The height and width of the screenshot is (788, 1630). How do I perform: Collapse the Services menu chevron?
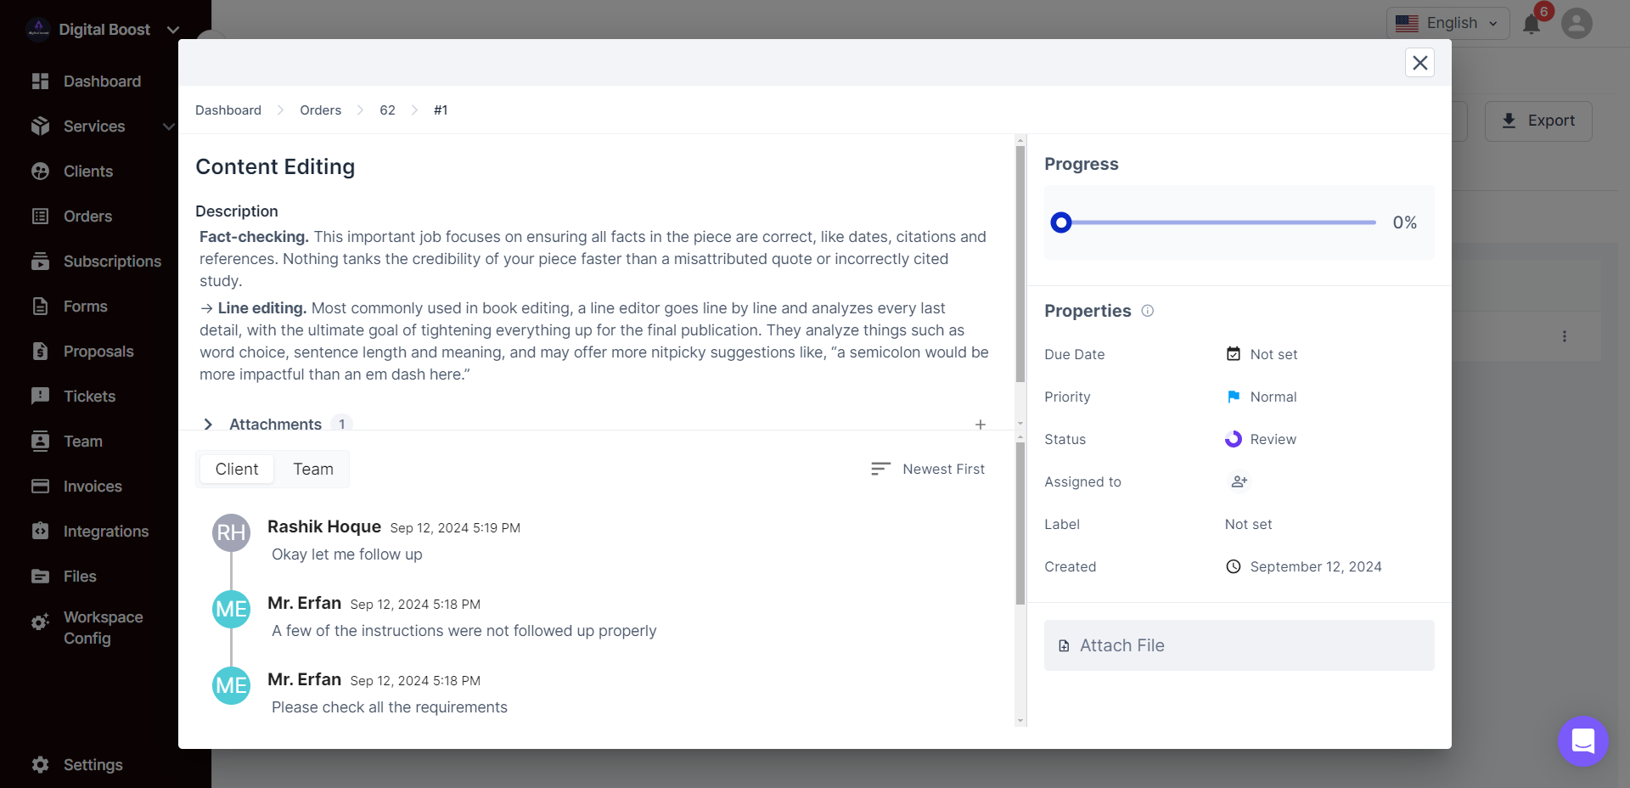point(168,126)
